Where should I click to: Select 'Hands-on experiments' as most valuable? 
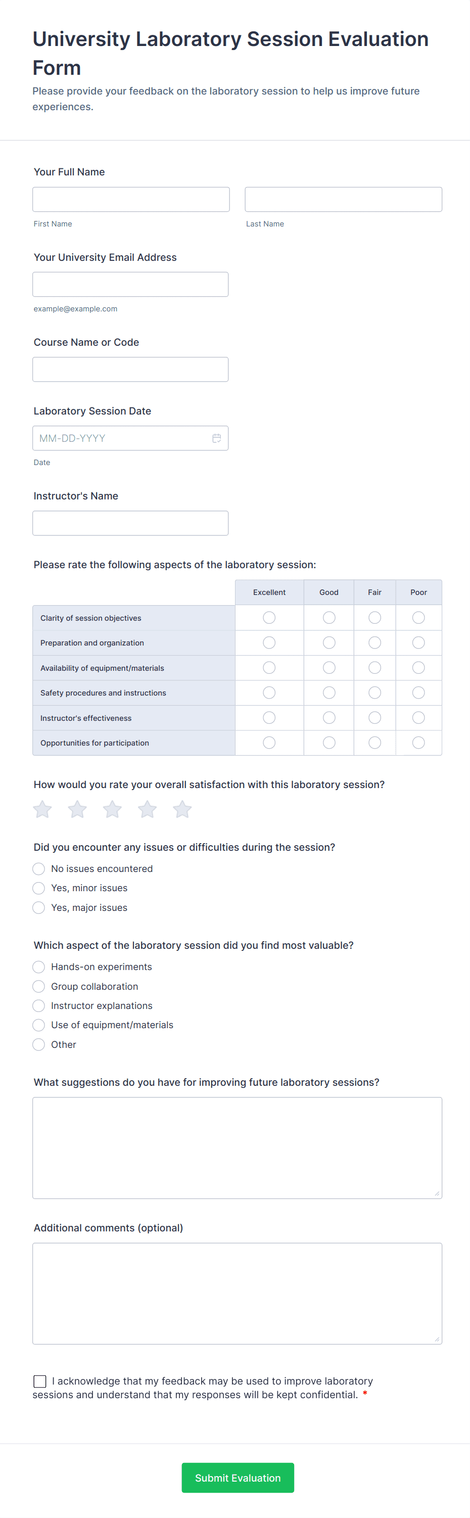point(39,967)
